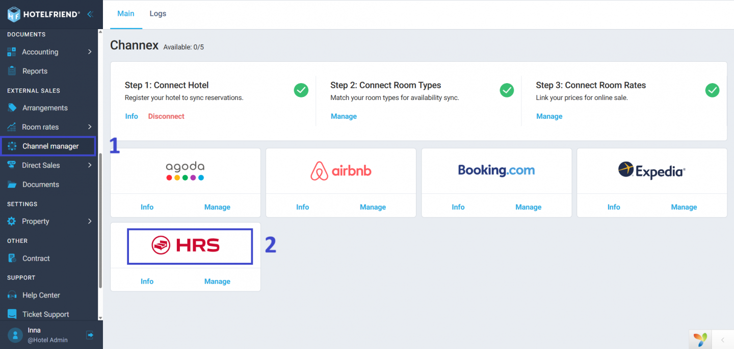Viewport: 734px width, 349px height.
Task: Click the Arrangements tag icon
Action: [x=12, y=108]
